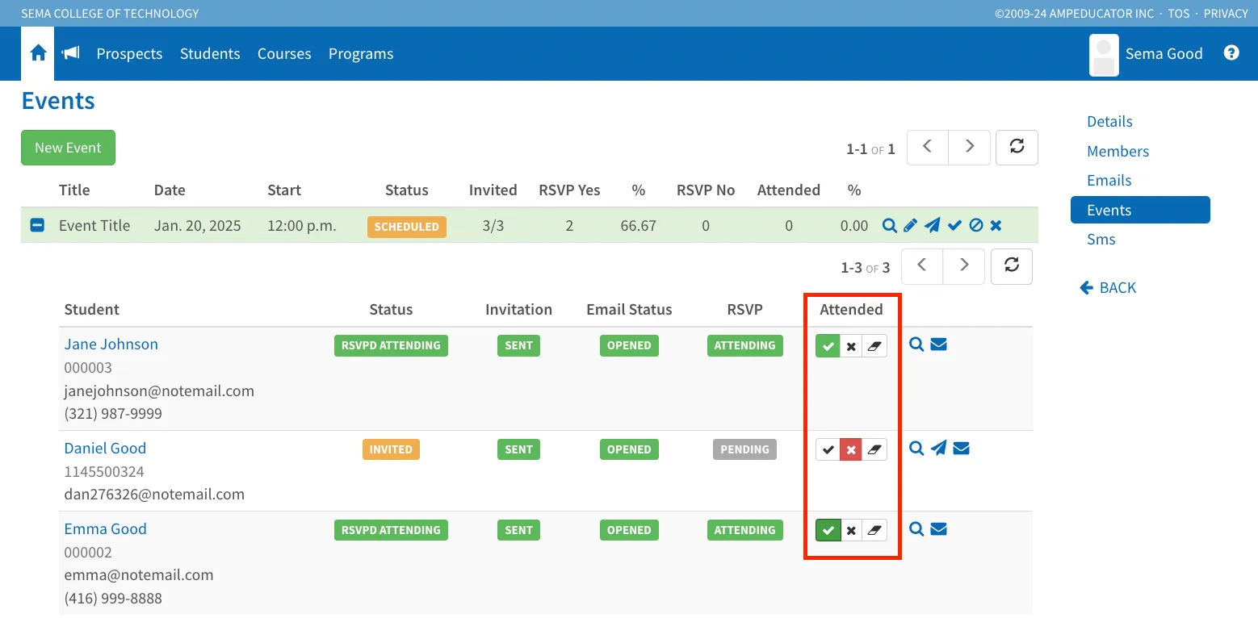Open the PRIVACY link
This screenshot has width=1258, height=618.
point(1226,14)
